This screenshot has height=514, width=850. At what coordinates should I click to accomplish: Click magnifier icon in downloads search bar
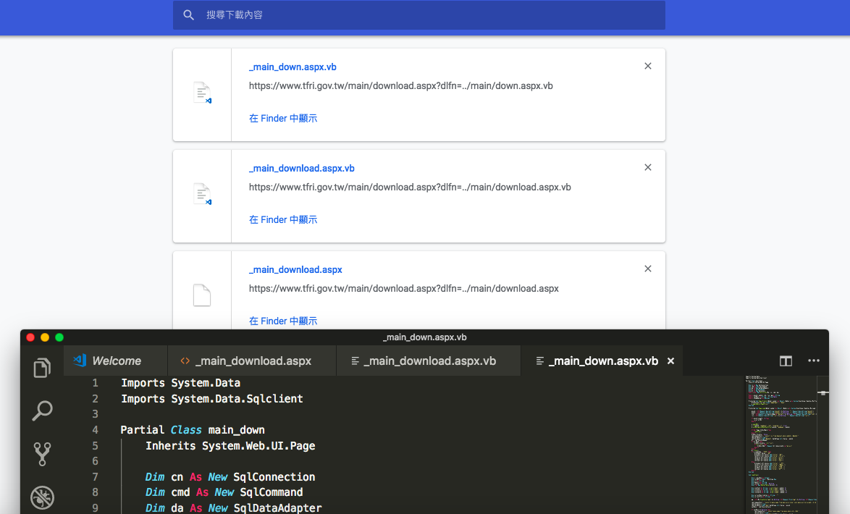188,14
